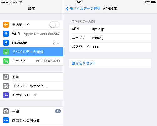The width and height of the screenshot is (157, 126).
Task: Go back using the blue chevron arrow
Action: point(67,9)
